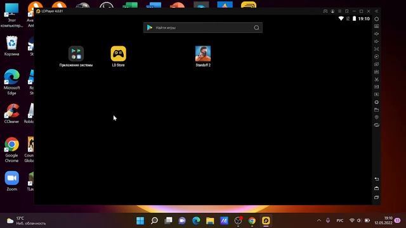This screenshot has height=228, width=406.
Task: Take a screenshot with the scissors icon
Action: [x=376, y=79]
